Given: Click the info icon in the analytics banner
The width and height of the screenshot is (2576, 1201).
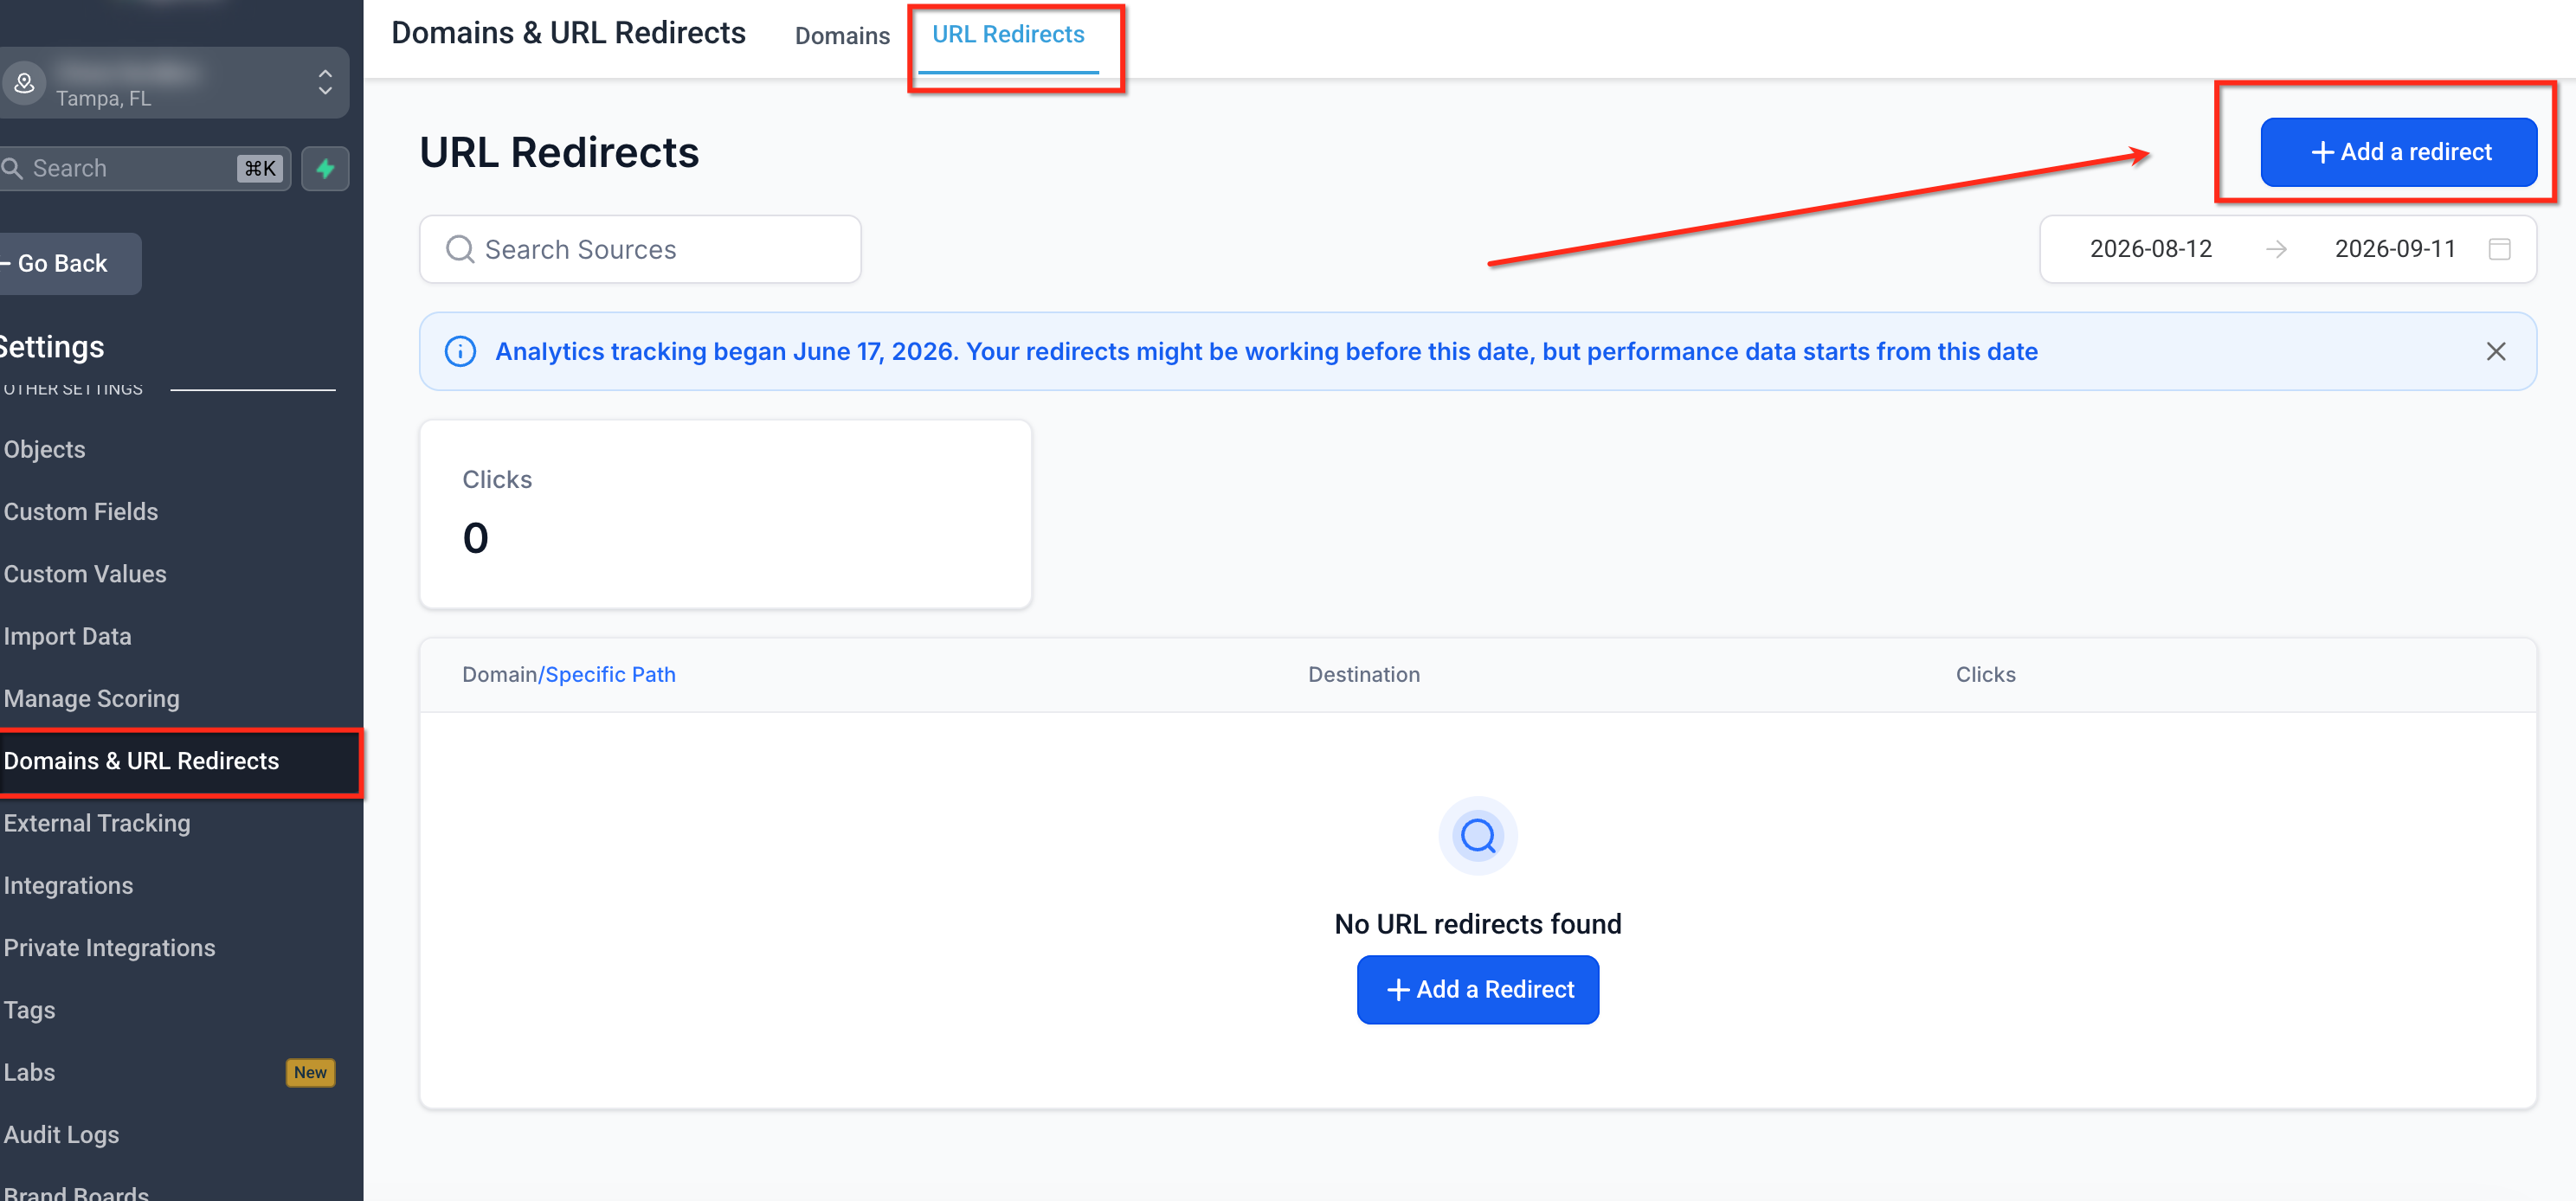Looking at the screenshot, I should [460, 351].
